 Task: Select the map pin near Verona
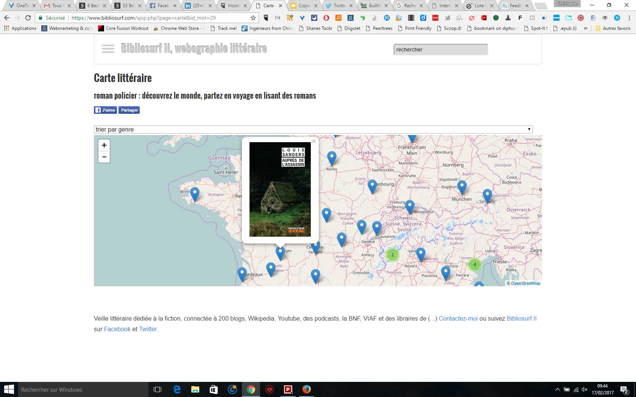(x=446, y=273)
